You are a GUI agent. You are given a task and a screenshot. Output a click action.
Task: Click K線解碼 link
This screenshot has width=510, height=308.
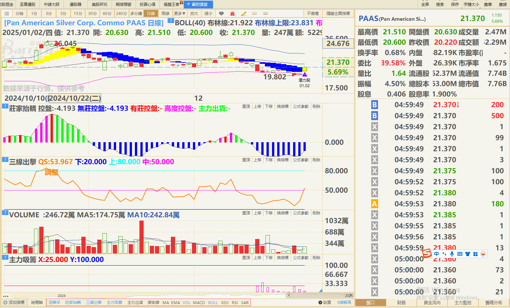point(344,302)
